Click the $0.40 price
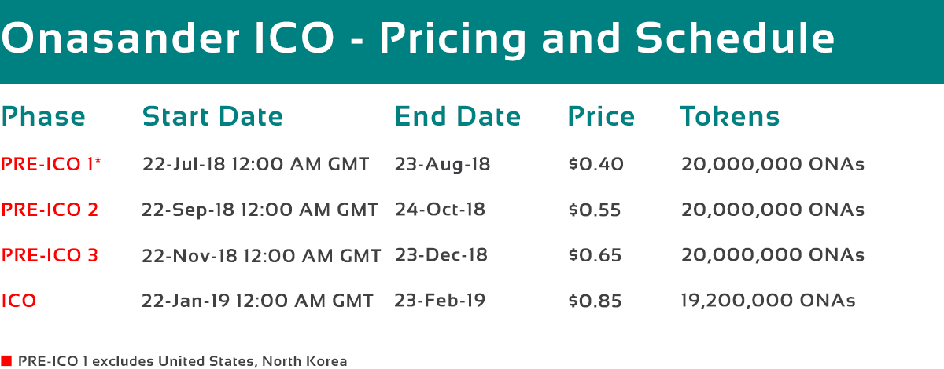Screen dimensions: 944x369 click(596, 164)
